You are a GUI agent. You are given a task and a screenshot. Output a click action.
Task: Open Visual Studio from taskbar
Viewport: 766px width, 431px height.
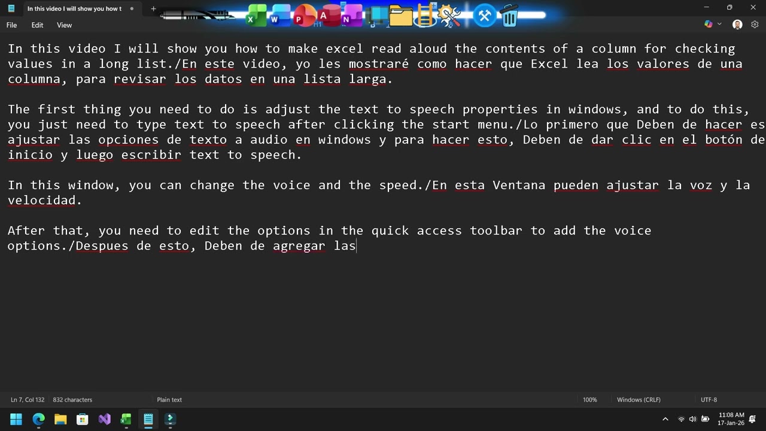coord(105,419)
